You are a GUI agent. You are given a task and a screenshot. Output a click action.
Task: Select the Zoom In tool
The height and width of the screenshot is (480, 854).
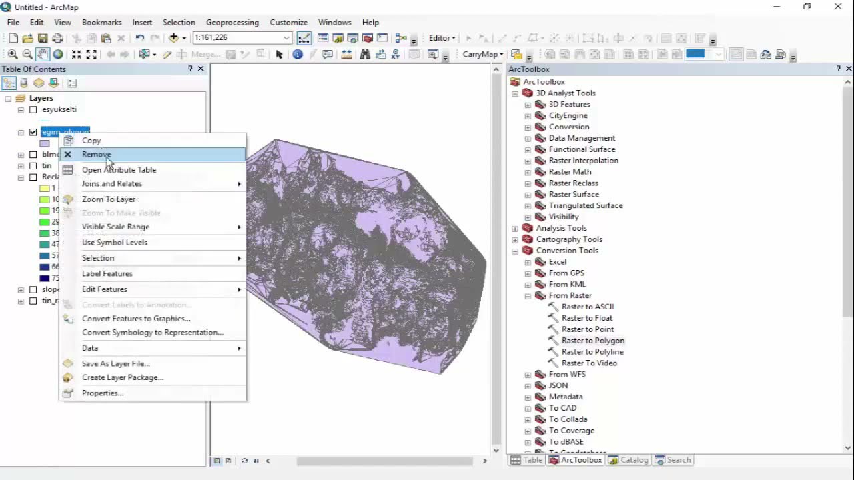(13, 55)
